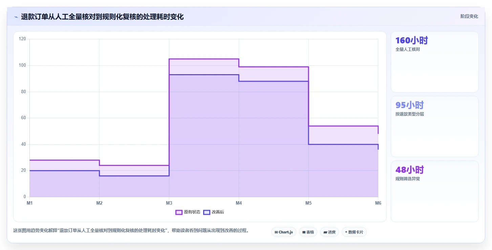Screen dimensions: 492x250
Task: Toggle the 改善后 legend item
Action: point(213,212)
